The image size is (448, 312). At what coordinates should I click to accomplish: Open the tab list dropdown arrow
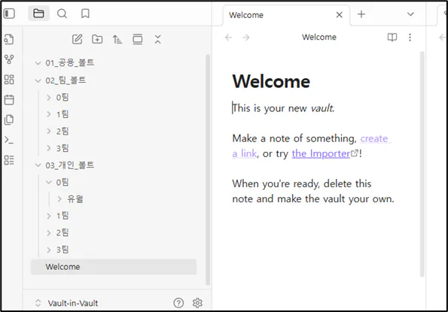(x=410, y=14)
